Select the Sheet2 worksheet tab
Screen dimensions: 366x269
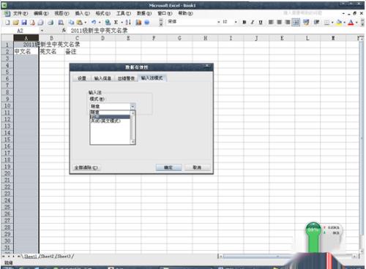point(47,256)
